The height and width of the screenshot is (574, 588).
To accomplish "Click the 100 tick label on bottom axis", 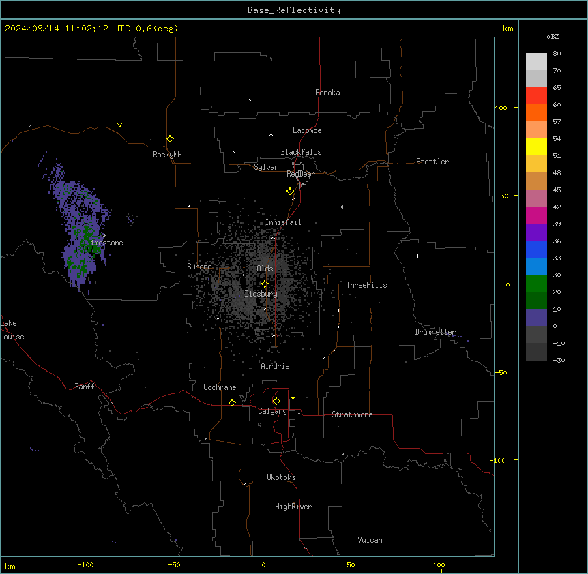I will click(x=439, y=564).
